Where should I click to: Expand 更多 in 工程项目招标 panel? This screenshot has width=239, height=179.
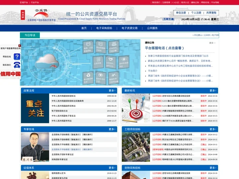pyautogui.click(x=213, y=129)
